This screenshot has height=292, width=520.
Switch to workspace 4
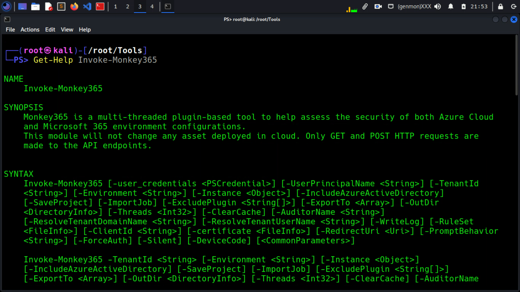click(152, 6)
